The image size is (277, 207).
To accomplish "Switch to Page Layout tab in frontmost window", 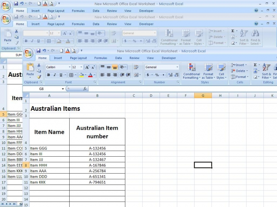I will 78,58.
